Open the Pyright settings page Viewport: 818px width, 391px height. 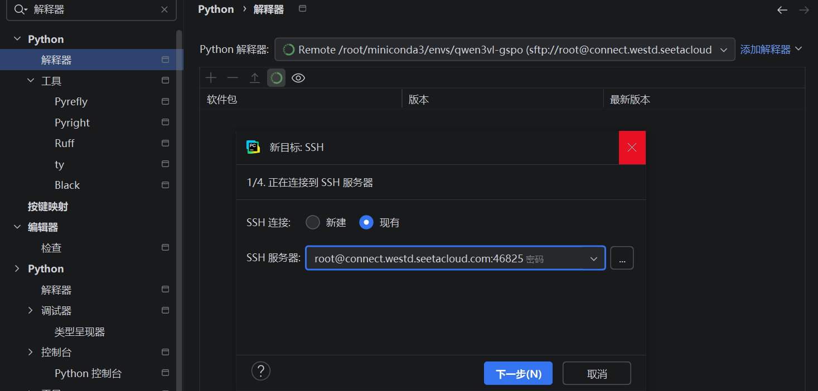72,123
